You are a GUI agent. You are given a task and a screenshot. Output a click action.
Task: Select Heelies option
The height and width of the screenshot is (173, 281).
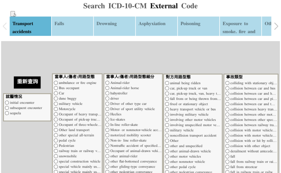107,114
